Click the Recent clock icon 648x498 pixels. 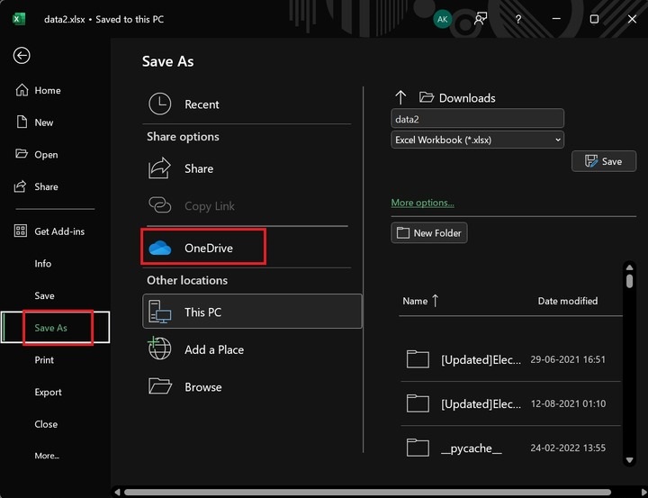pos(160,104)
